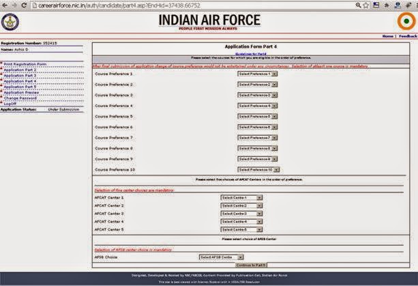Open Course Preference 10 dropdown

[258, 170]
